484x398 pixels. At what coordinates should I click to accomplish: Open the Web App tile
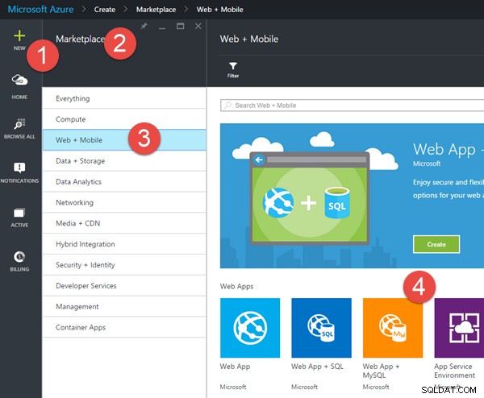coord(250,328)
